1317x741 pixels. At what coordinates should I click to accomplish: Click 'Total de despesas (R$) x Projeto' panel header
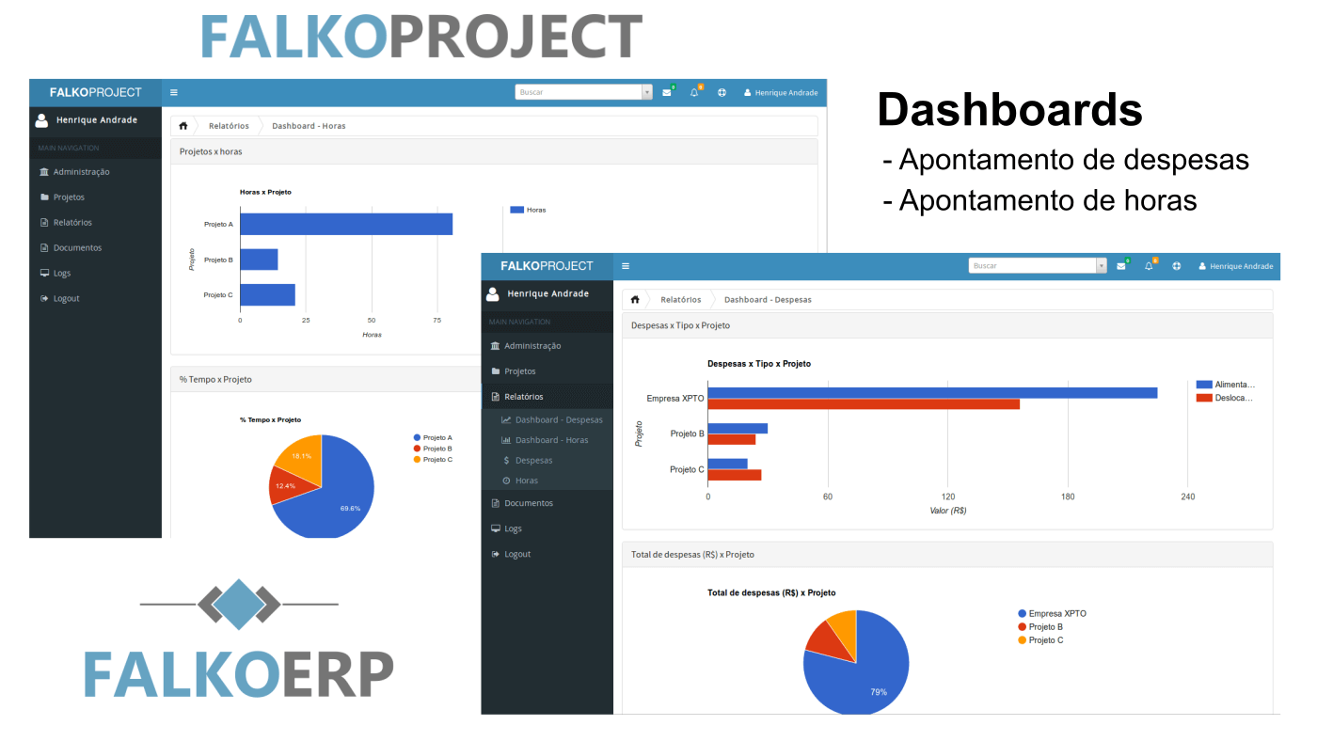(x=947, y=555)
